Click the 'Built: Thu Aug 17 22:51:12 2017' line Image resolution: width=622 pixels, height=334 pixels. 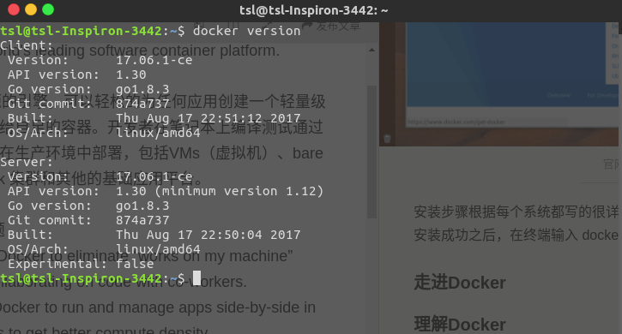[154, 118]
